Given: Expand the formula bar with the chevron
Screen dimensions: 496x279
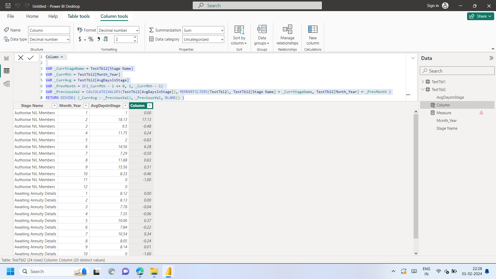Looking at the screenshot, I should [x=413, y=58].
